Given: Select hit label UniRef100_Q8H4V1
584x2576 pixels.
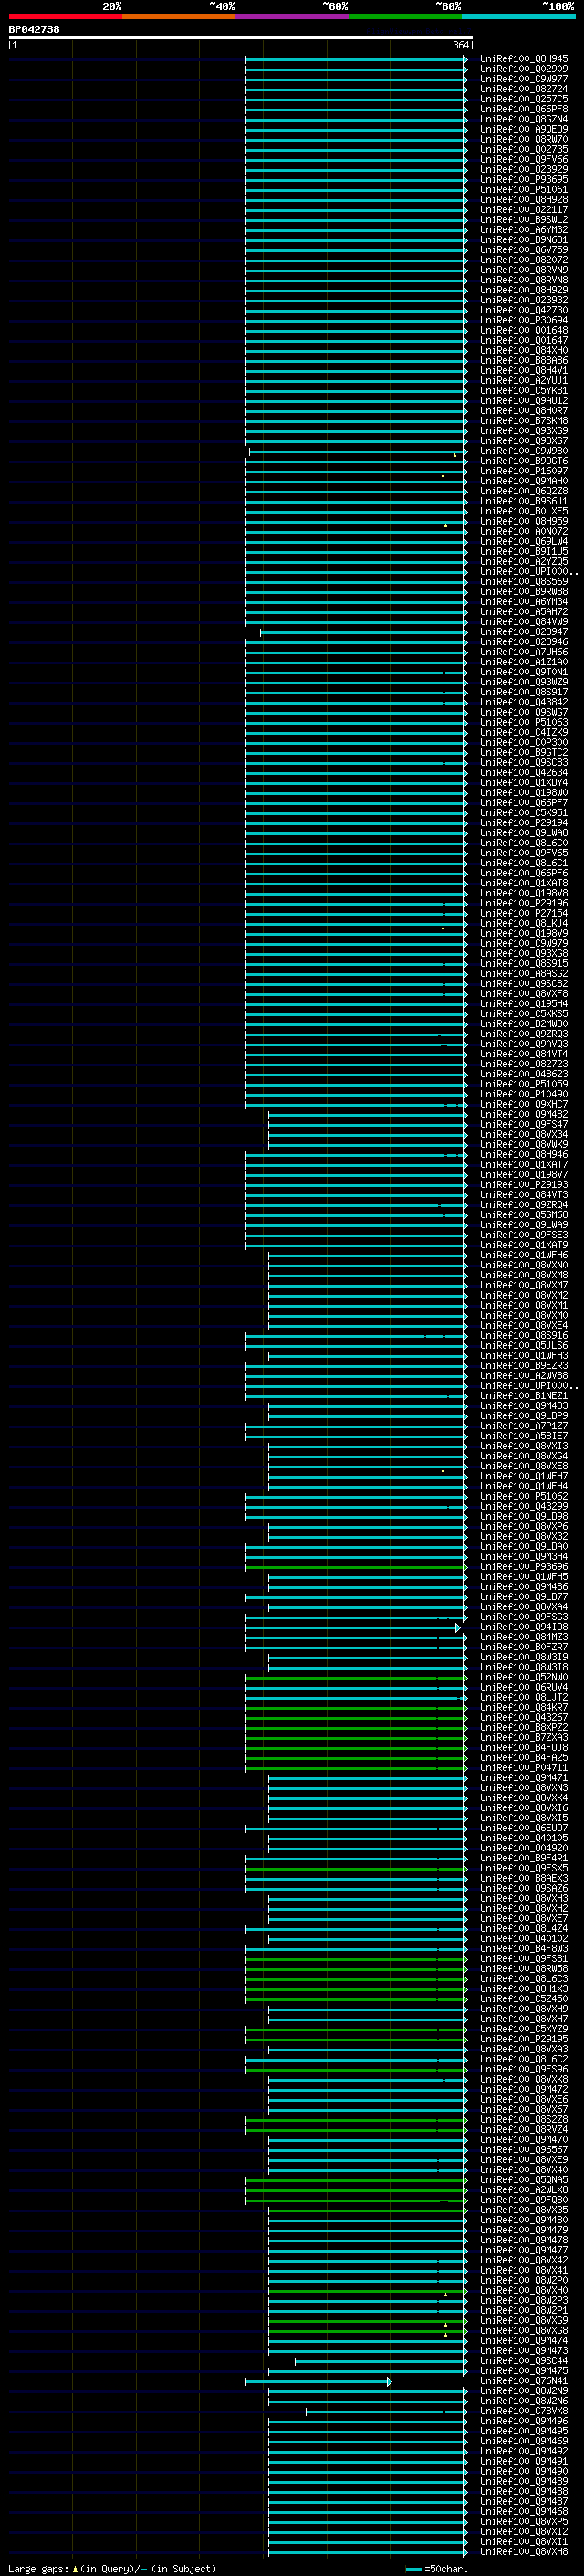Looking at the screenshot, I should [524, 371].
